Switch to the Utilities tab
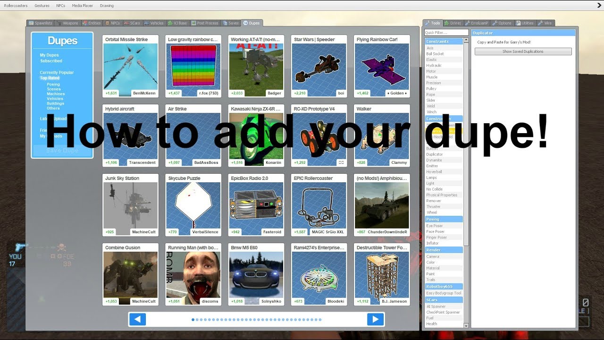Image resolution: width=604 pixels, height=340 pixels. point(525,23)
